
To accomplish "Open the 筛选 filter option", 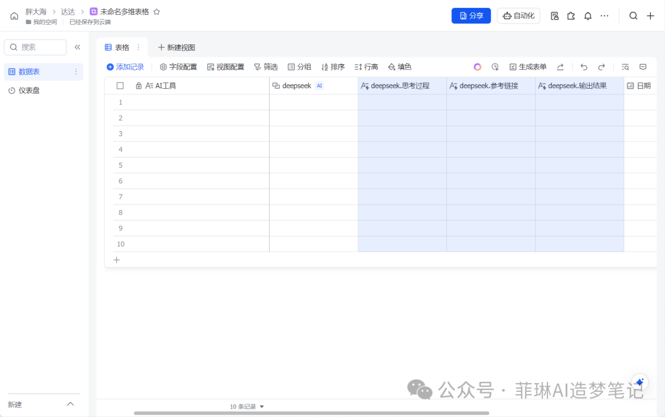I will (x=266, y=67).
